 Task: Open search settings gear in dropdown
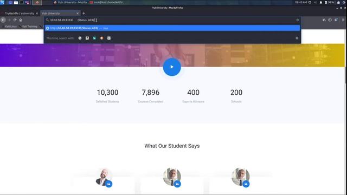(297, 38)
